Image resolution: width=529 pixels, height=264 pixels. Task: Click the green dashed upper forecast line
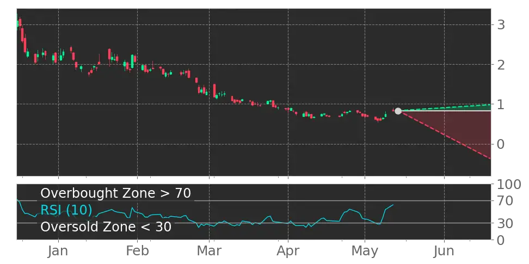(445, 108)
